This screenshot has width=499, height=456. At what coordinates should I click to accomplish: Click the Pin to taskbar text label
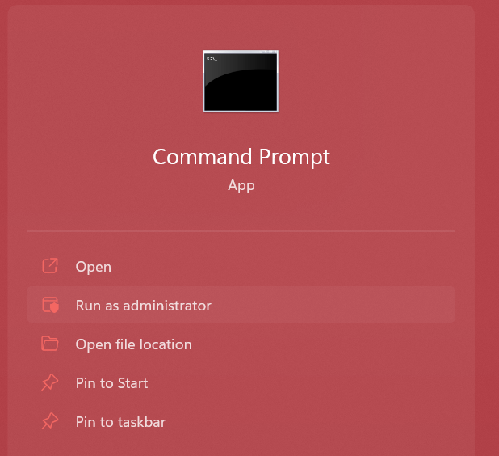(x=120, y=422)
